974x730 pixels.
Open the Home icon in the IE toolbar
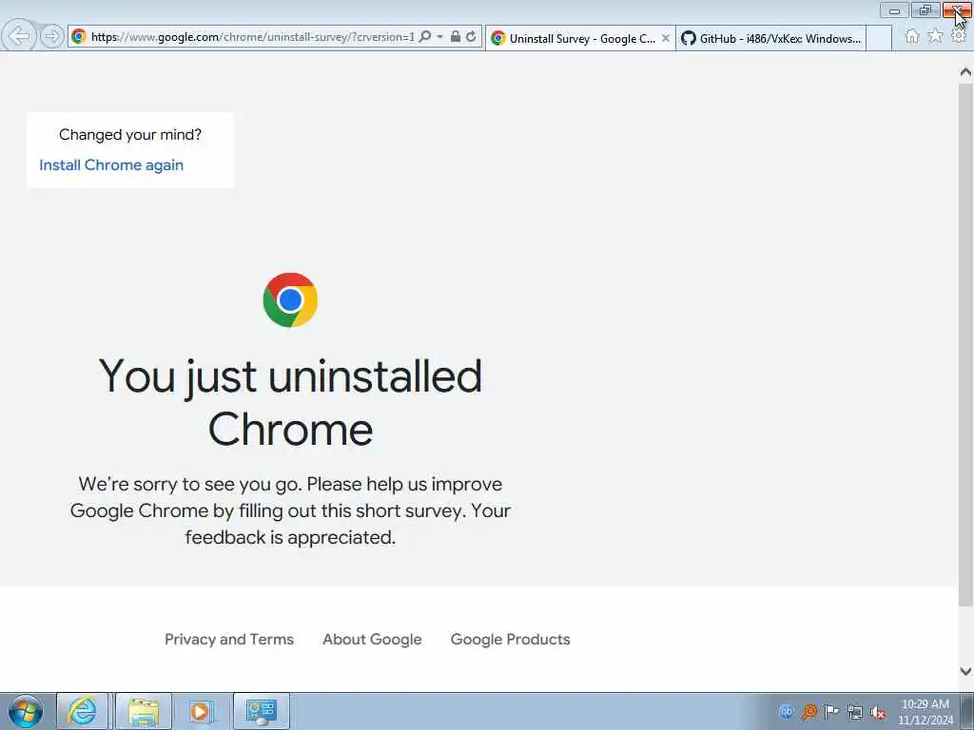pos(912,36)
